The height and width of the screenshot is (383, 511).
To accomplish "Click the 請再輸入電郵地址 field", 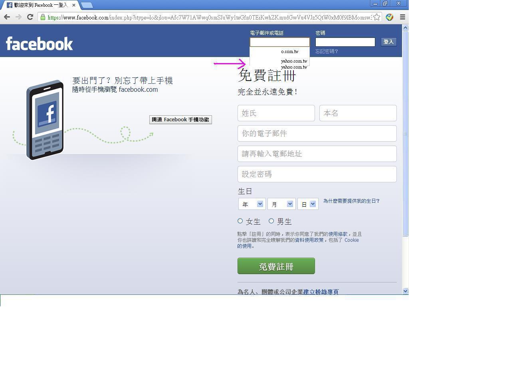I will click(x=317, y=154).
